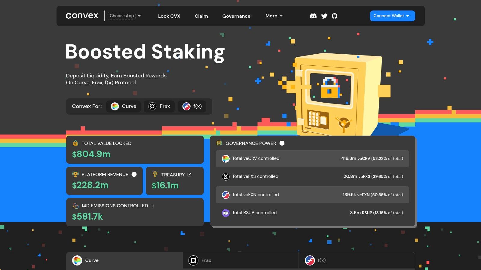Click the Total veFXS controlled row
The image size is (481, 270).
click(312, 177)
